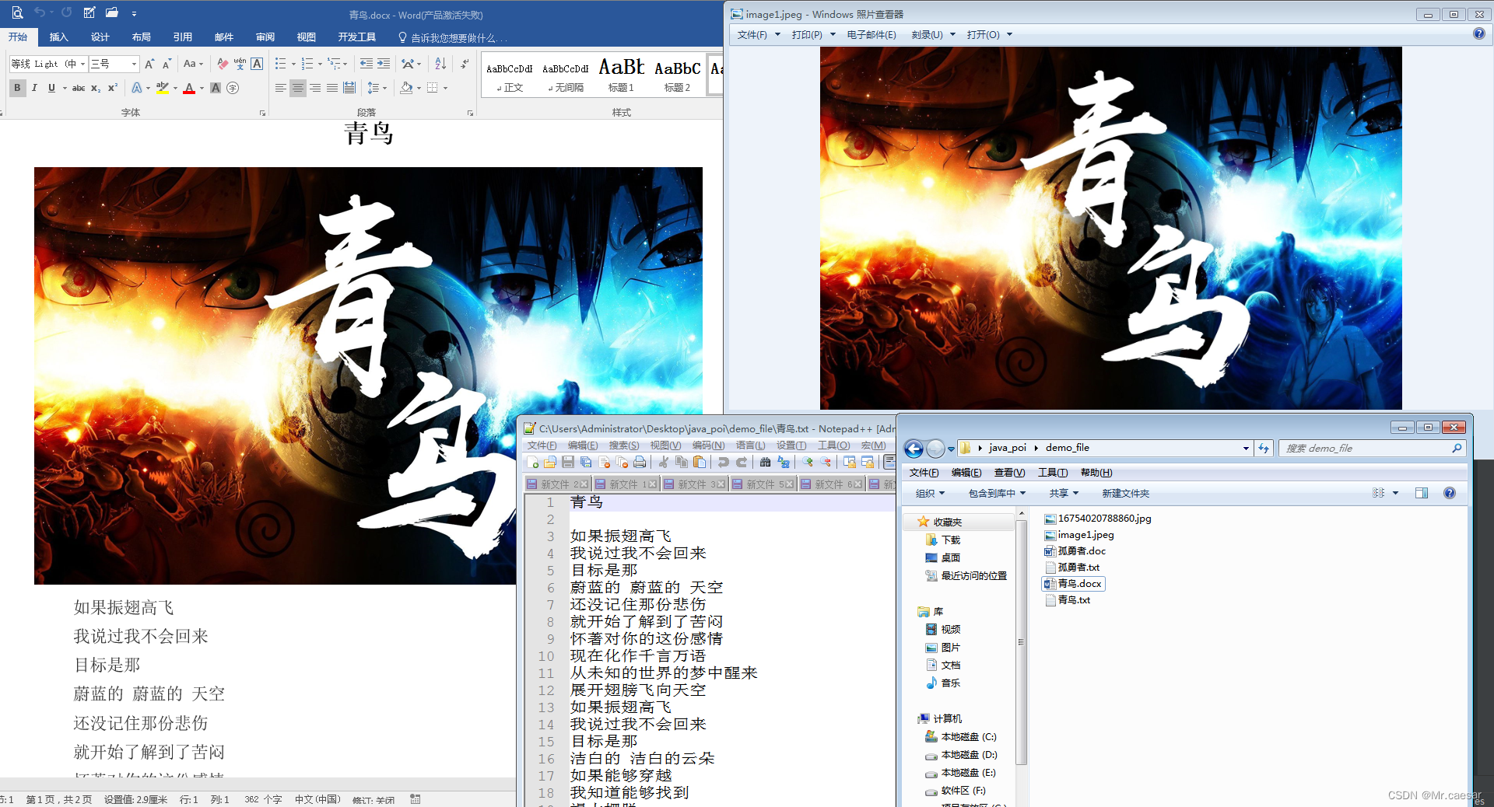The height and width of the screenshot is (807, 1494).
Task: Open the Word font name dropdown
Action: click(82, 64)
